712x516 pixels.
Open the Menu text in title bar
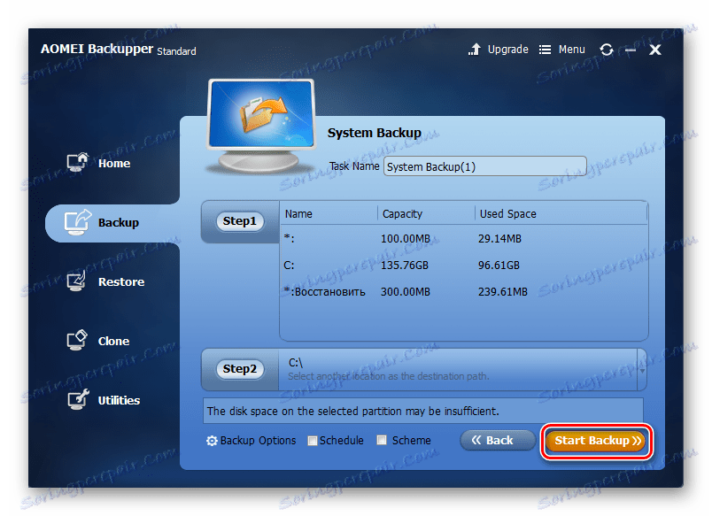[572, 50]
